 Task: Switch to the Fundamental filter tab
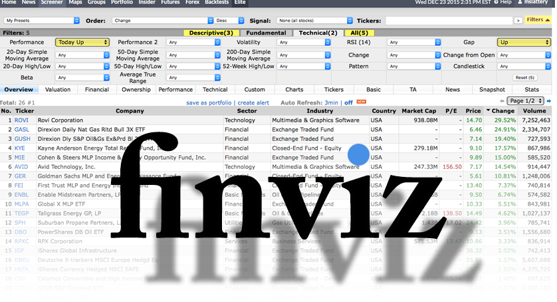266,33
